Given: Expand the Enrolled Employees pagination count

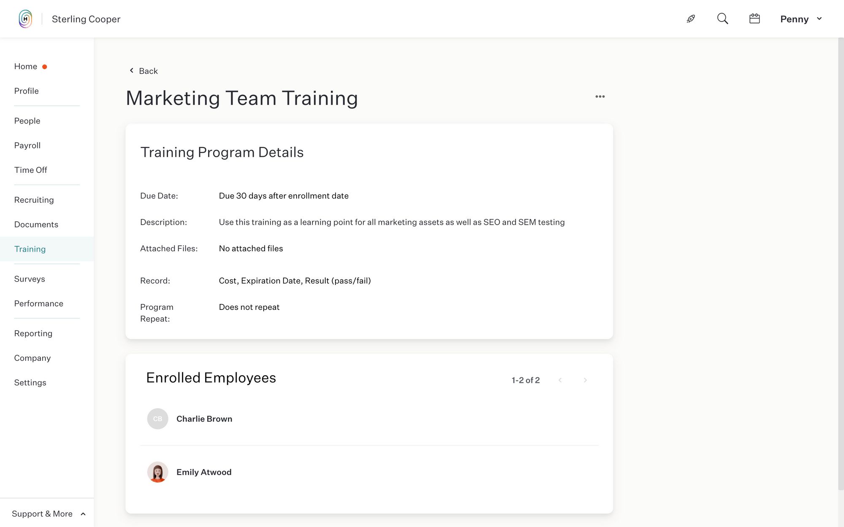Looking at the screenshot, I should pos(525,380).
